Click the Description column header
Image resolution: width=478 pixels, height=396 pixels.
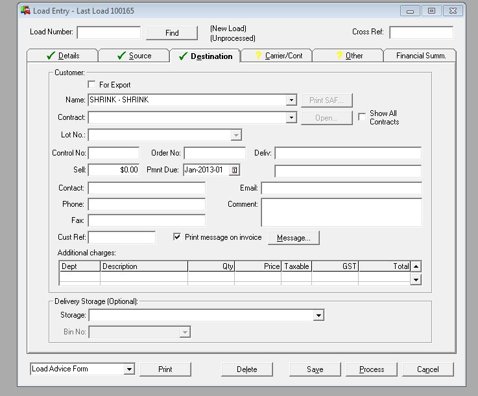144,266
